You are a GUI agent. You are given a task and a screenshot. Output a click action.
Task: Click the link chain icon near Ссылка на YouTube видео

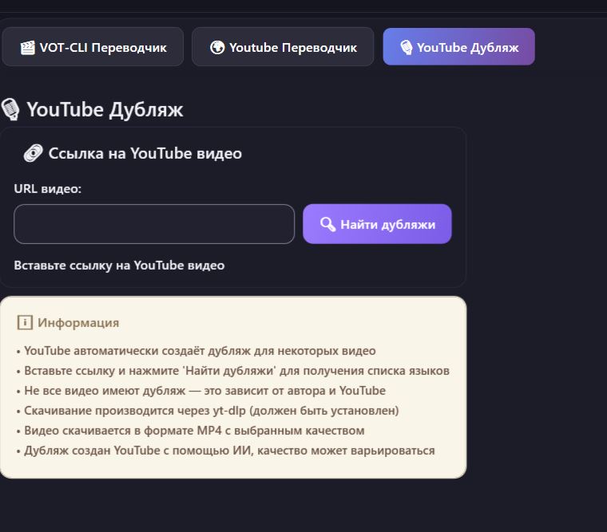click(33, 153)
